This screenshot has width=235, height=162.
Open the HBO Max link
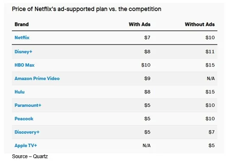25,65
